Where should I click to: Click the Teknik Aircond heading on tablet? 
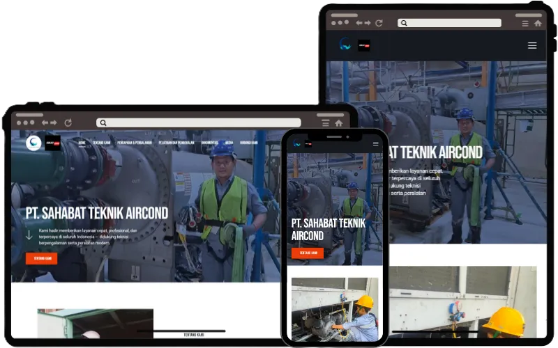(x=435, y=152)
